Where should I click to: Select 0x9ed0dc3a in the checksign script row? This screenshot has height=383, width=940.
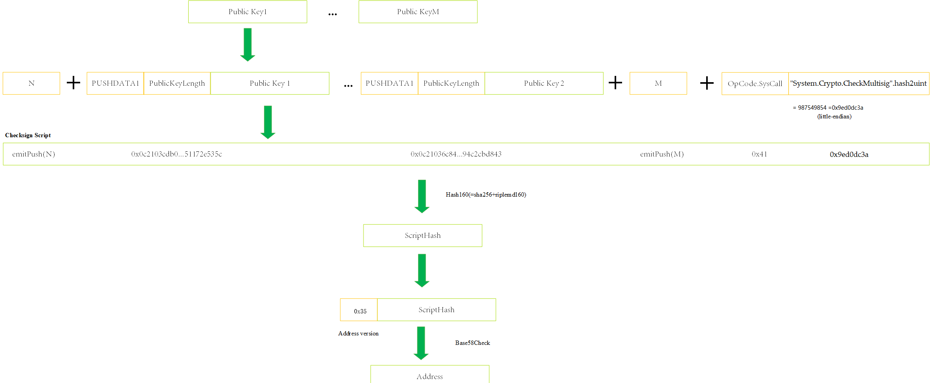849,155
